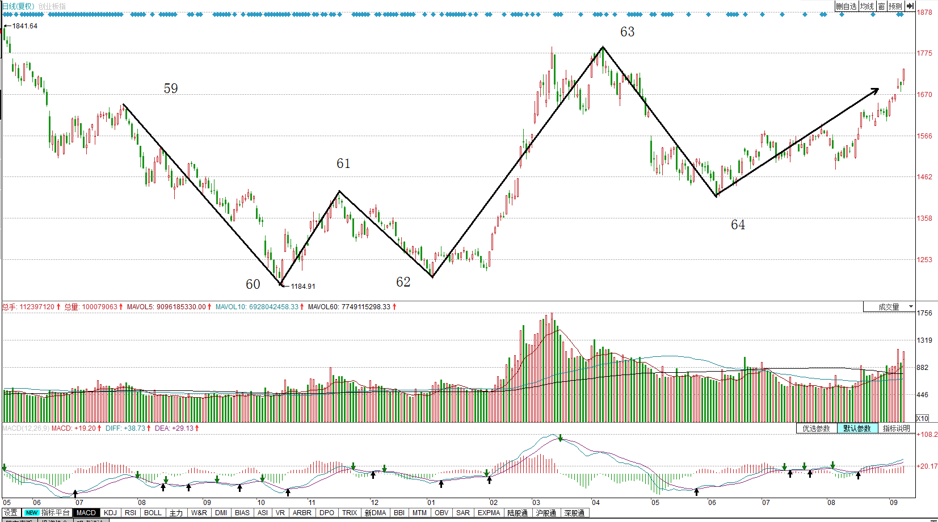Screen dimensions: 938x522
Task: Open 指标说明 indicator description
Action: [x=896, y=428]
